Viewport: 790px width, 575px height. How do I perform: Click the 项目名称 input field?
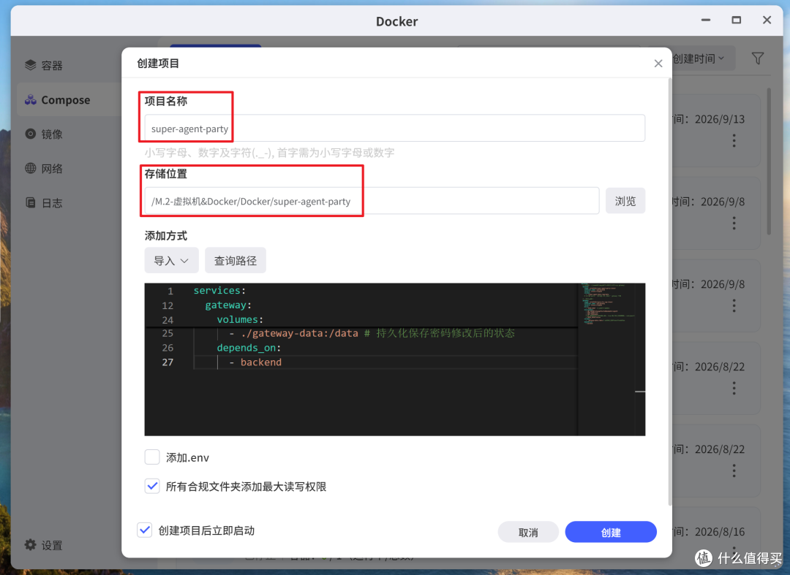pyautogui.click(x=394, y=129)
